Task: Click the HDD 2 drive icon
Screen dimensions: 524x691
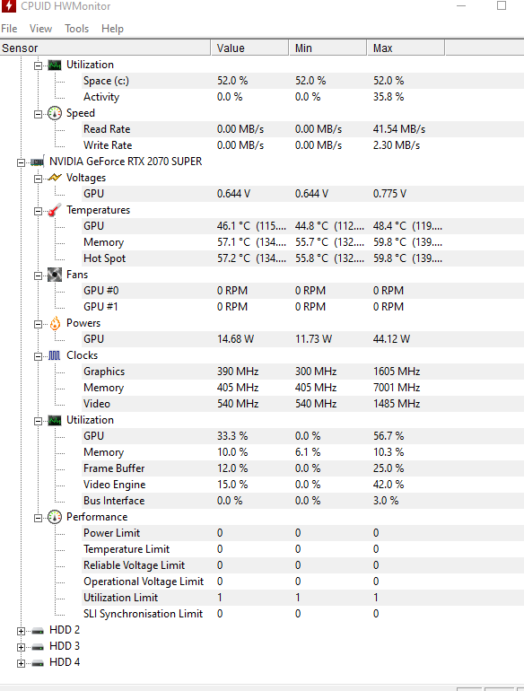Action: coord(38,631)
